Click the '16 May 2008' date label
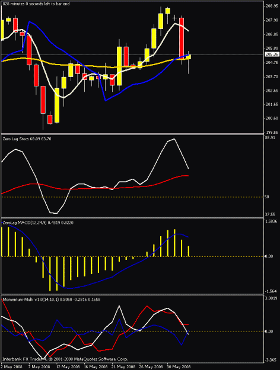This screenshot has width=280, height=370. point(96,367)
